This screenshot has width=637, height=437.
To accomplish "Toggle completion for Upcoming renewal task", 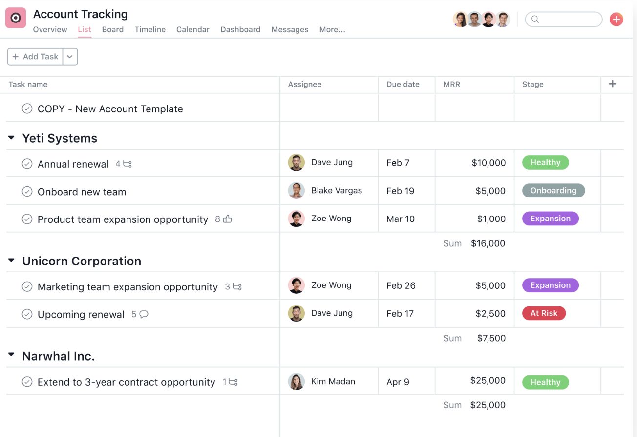I will (x=27, y=314).
